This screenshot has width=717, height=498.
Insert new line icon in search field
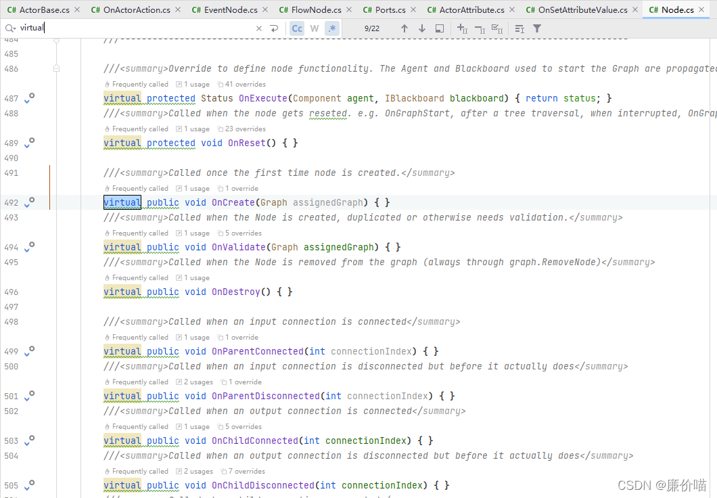(x=274, y=28)
